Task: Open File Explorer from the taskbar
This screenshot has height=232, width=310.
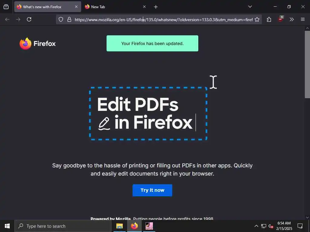Action: (119, 226)
